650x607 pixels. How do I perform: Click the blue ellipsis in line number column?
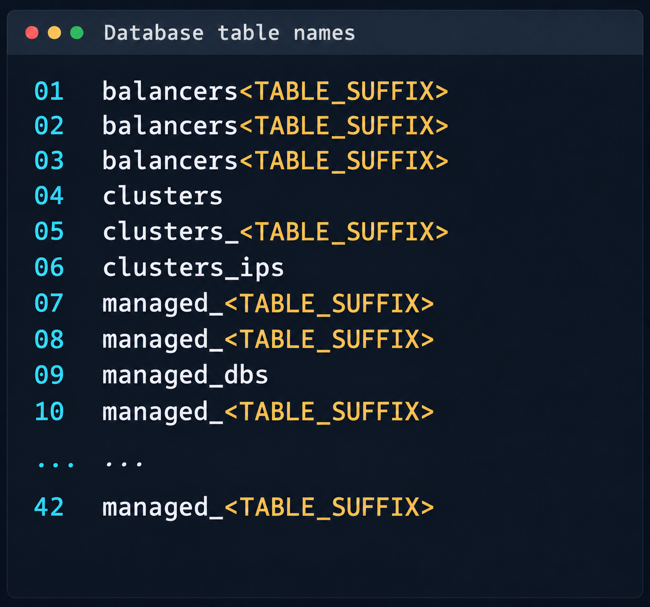56,464
